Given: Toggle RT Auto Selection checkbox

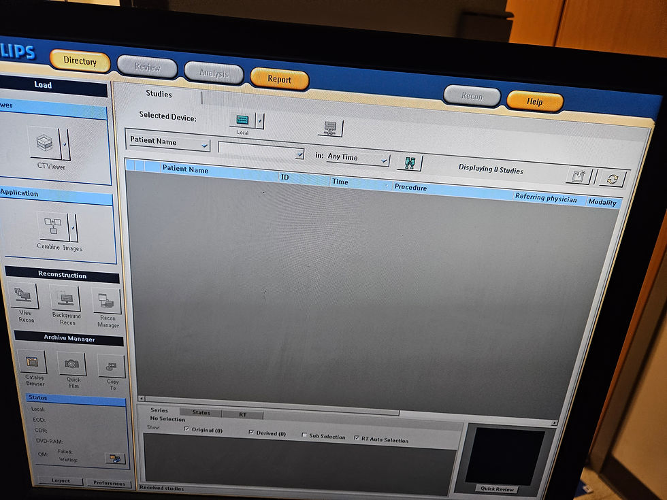Looking at the screenshot, I should tap(357, 437).
